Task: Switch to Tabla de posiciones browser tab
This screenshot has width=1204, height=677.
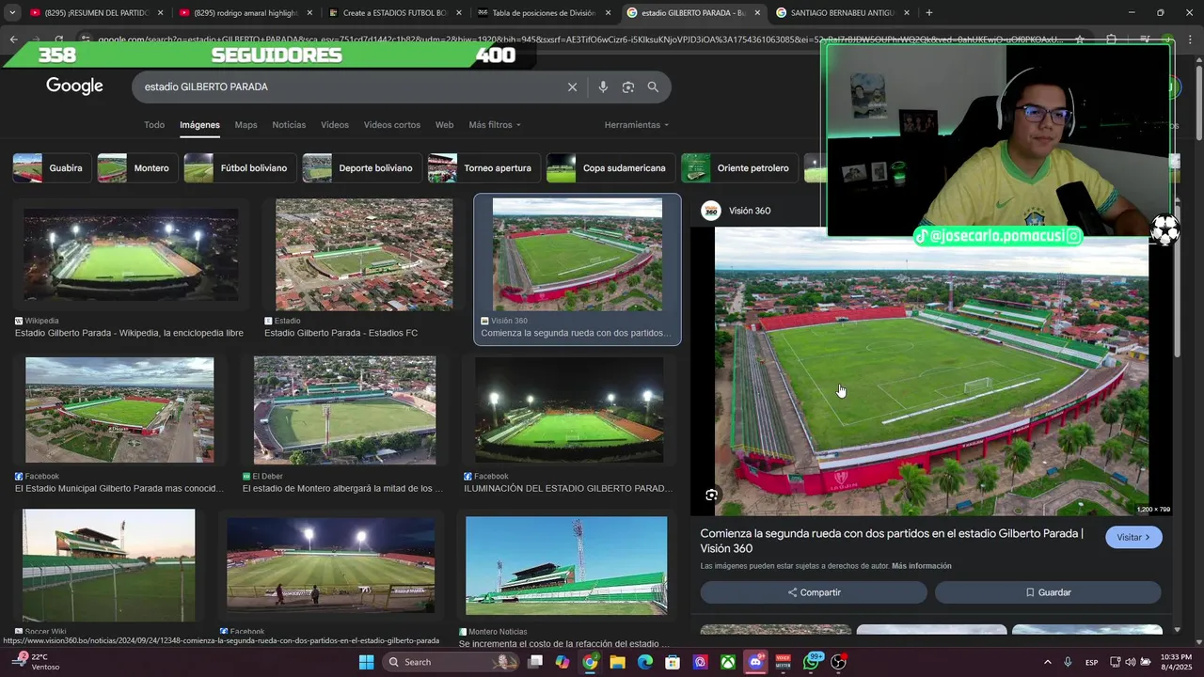Action: click(x=545, y=13)
